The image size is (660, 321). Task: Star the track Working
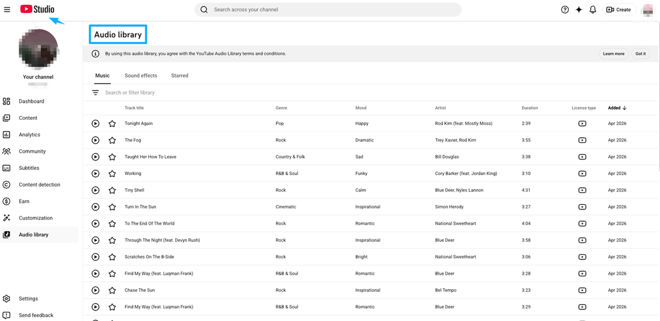click(112, 173)
